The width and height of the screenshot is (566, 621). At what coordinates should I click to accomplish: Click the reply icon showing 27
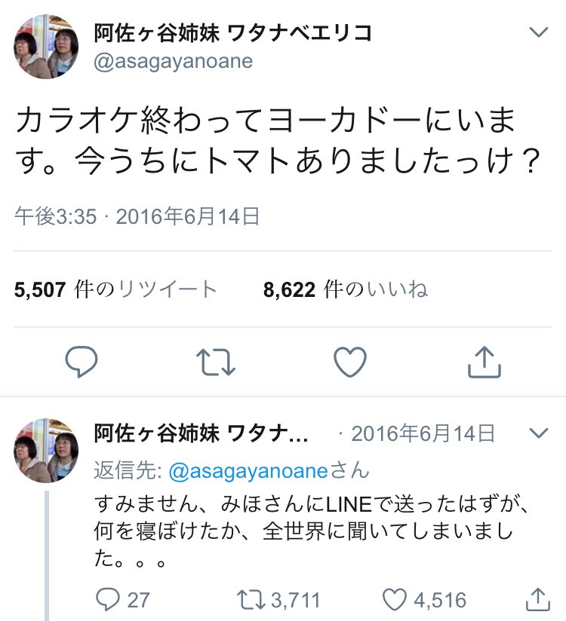pos(110,599)
